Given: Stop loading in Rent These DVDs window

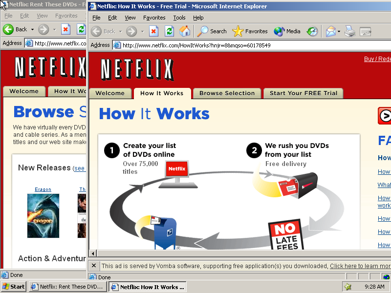Looking at the screenshot, I should [x=65, y=29].
